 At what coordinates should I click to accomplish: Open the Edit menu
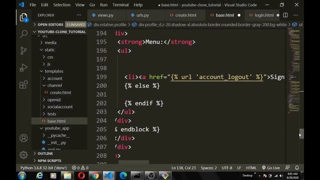coord(44,4)
